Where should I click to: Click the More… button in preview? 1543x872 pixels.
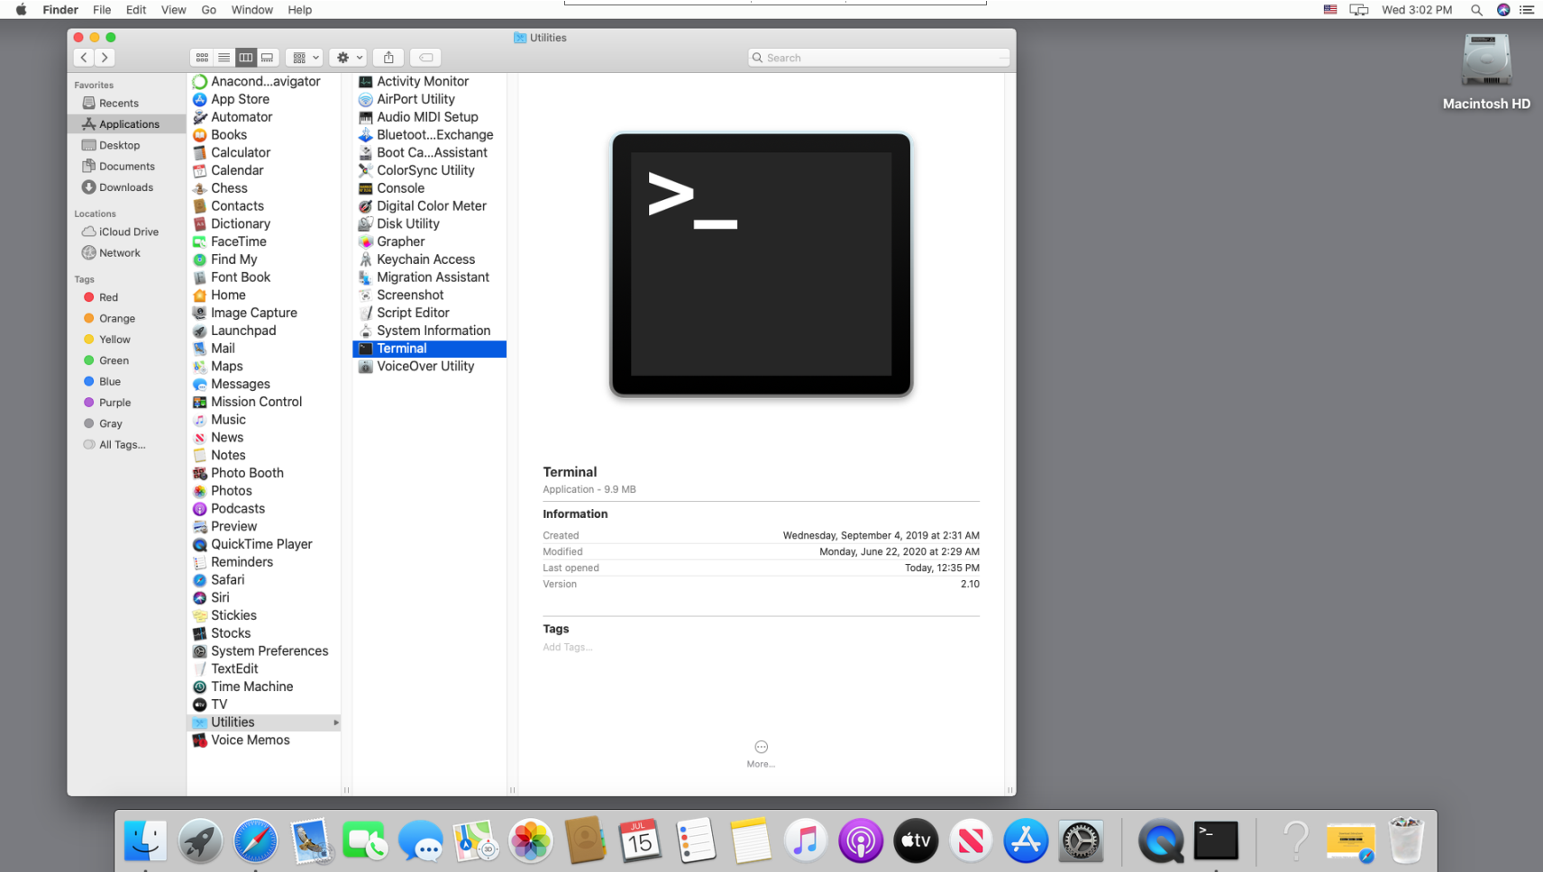[x=761, y=753]
